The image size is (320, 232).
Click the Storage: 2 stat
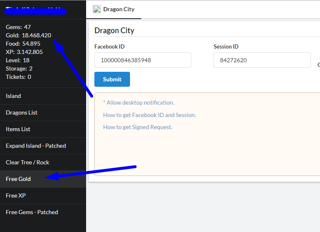(x=19, y=68)
